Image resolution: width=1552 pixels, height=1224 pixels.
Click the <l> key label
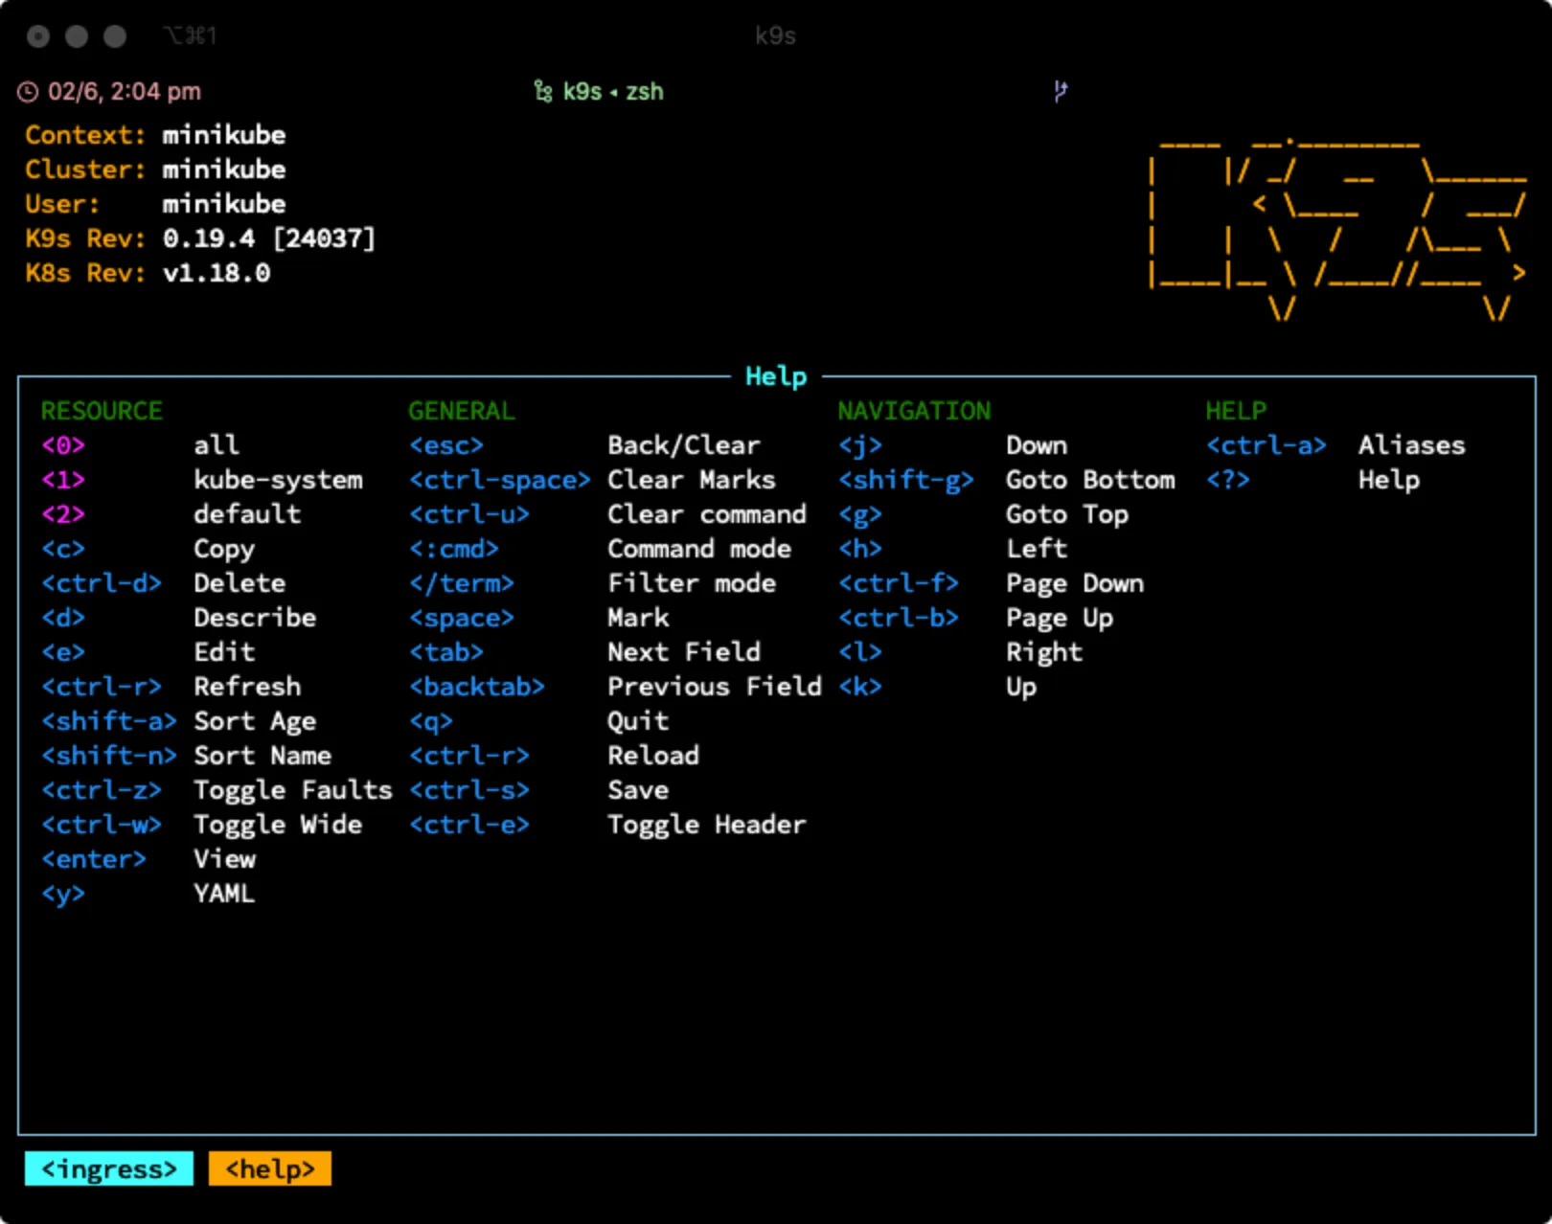[x=860, y=652]
